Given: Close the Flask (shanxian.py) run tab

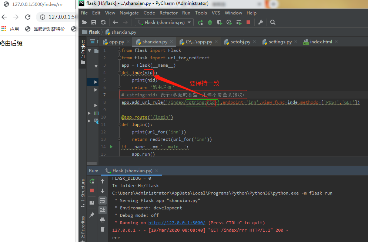Looking at the screenshot, I should [157, 171].
